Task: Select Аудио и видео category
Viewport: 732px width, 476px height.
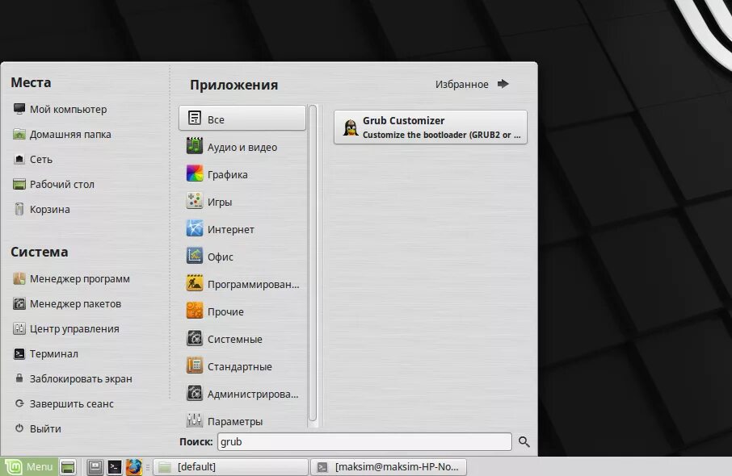Action: (x=242, y=147)
